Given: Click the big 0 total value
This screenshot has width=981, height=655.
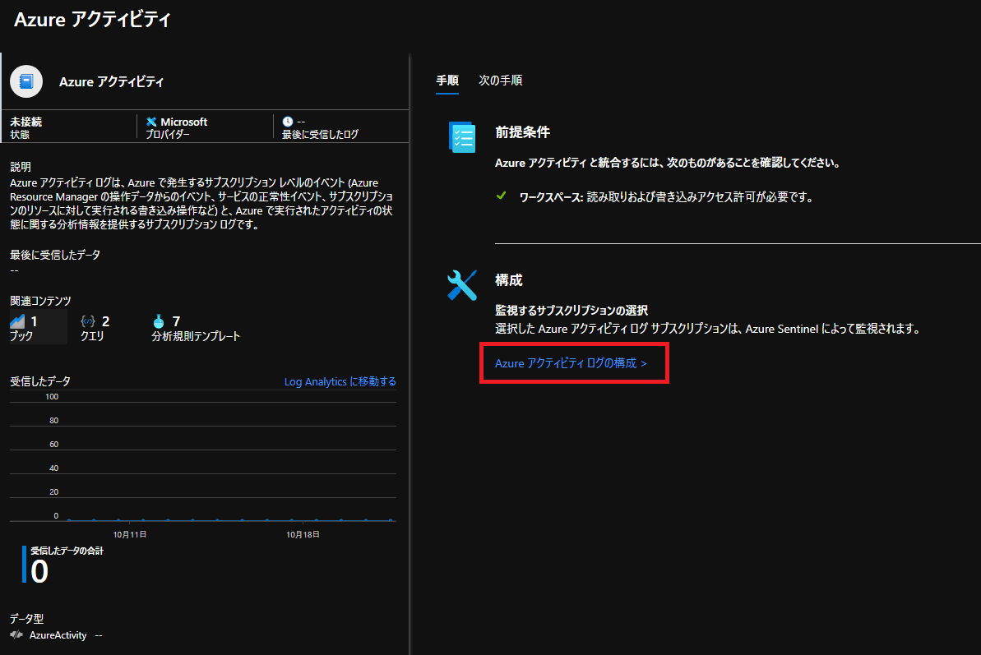Looking at the screenshot, I should click(x=39, y=572).
